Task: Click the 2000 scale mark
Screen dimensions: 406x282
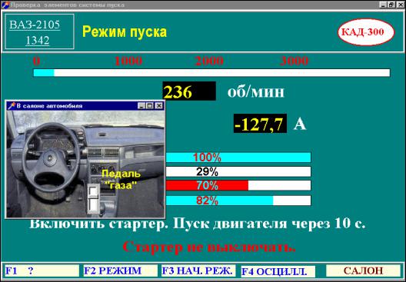Action: pyautogui.click(x=209, y=61)
